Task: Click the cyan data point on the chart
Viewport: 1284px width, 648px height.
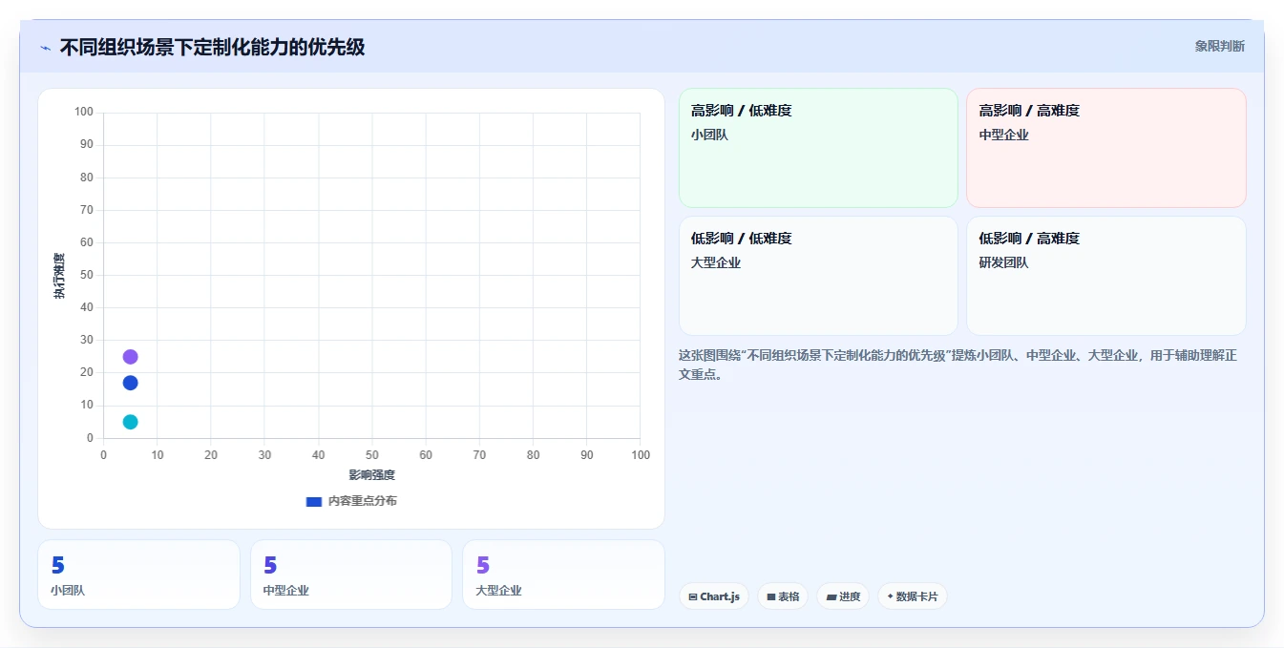Action: point(130,422)
